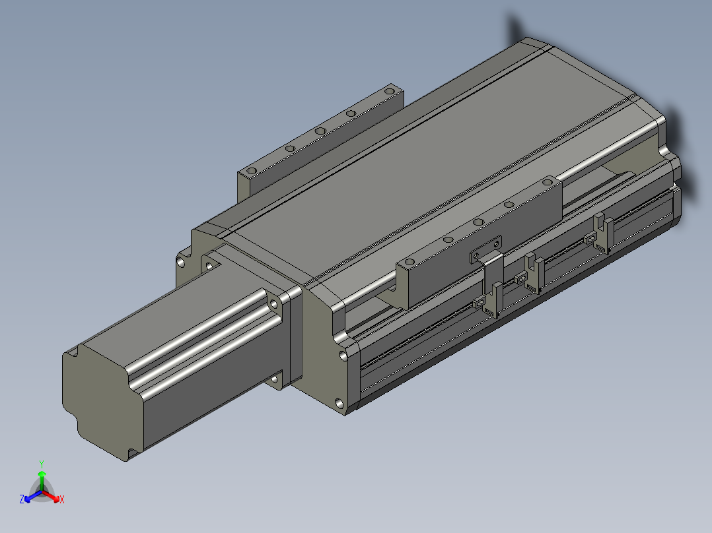712x533 pixels.
Task: Select the middle U-shaped slot sensor
Action: click(534, 274)
